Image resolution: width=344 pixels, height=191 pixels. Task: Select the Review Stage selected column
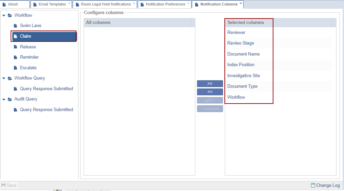pyautogui.click(x=241, y=43)
